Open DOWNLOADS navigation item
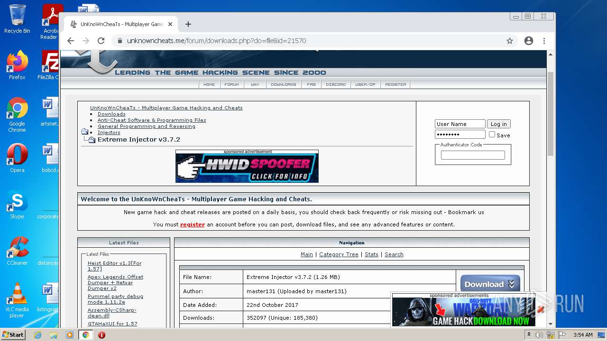 click(x=283, y=84)
